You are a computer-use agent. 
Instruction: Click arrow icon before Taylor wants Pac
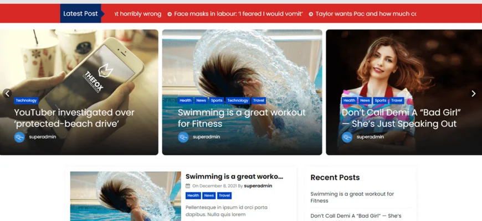point(311,14)
